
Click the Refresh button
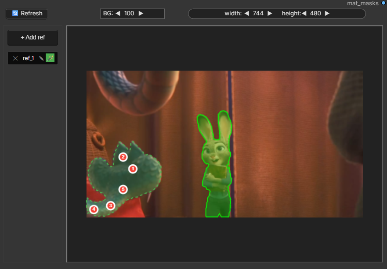27,14
